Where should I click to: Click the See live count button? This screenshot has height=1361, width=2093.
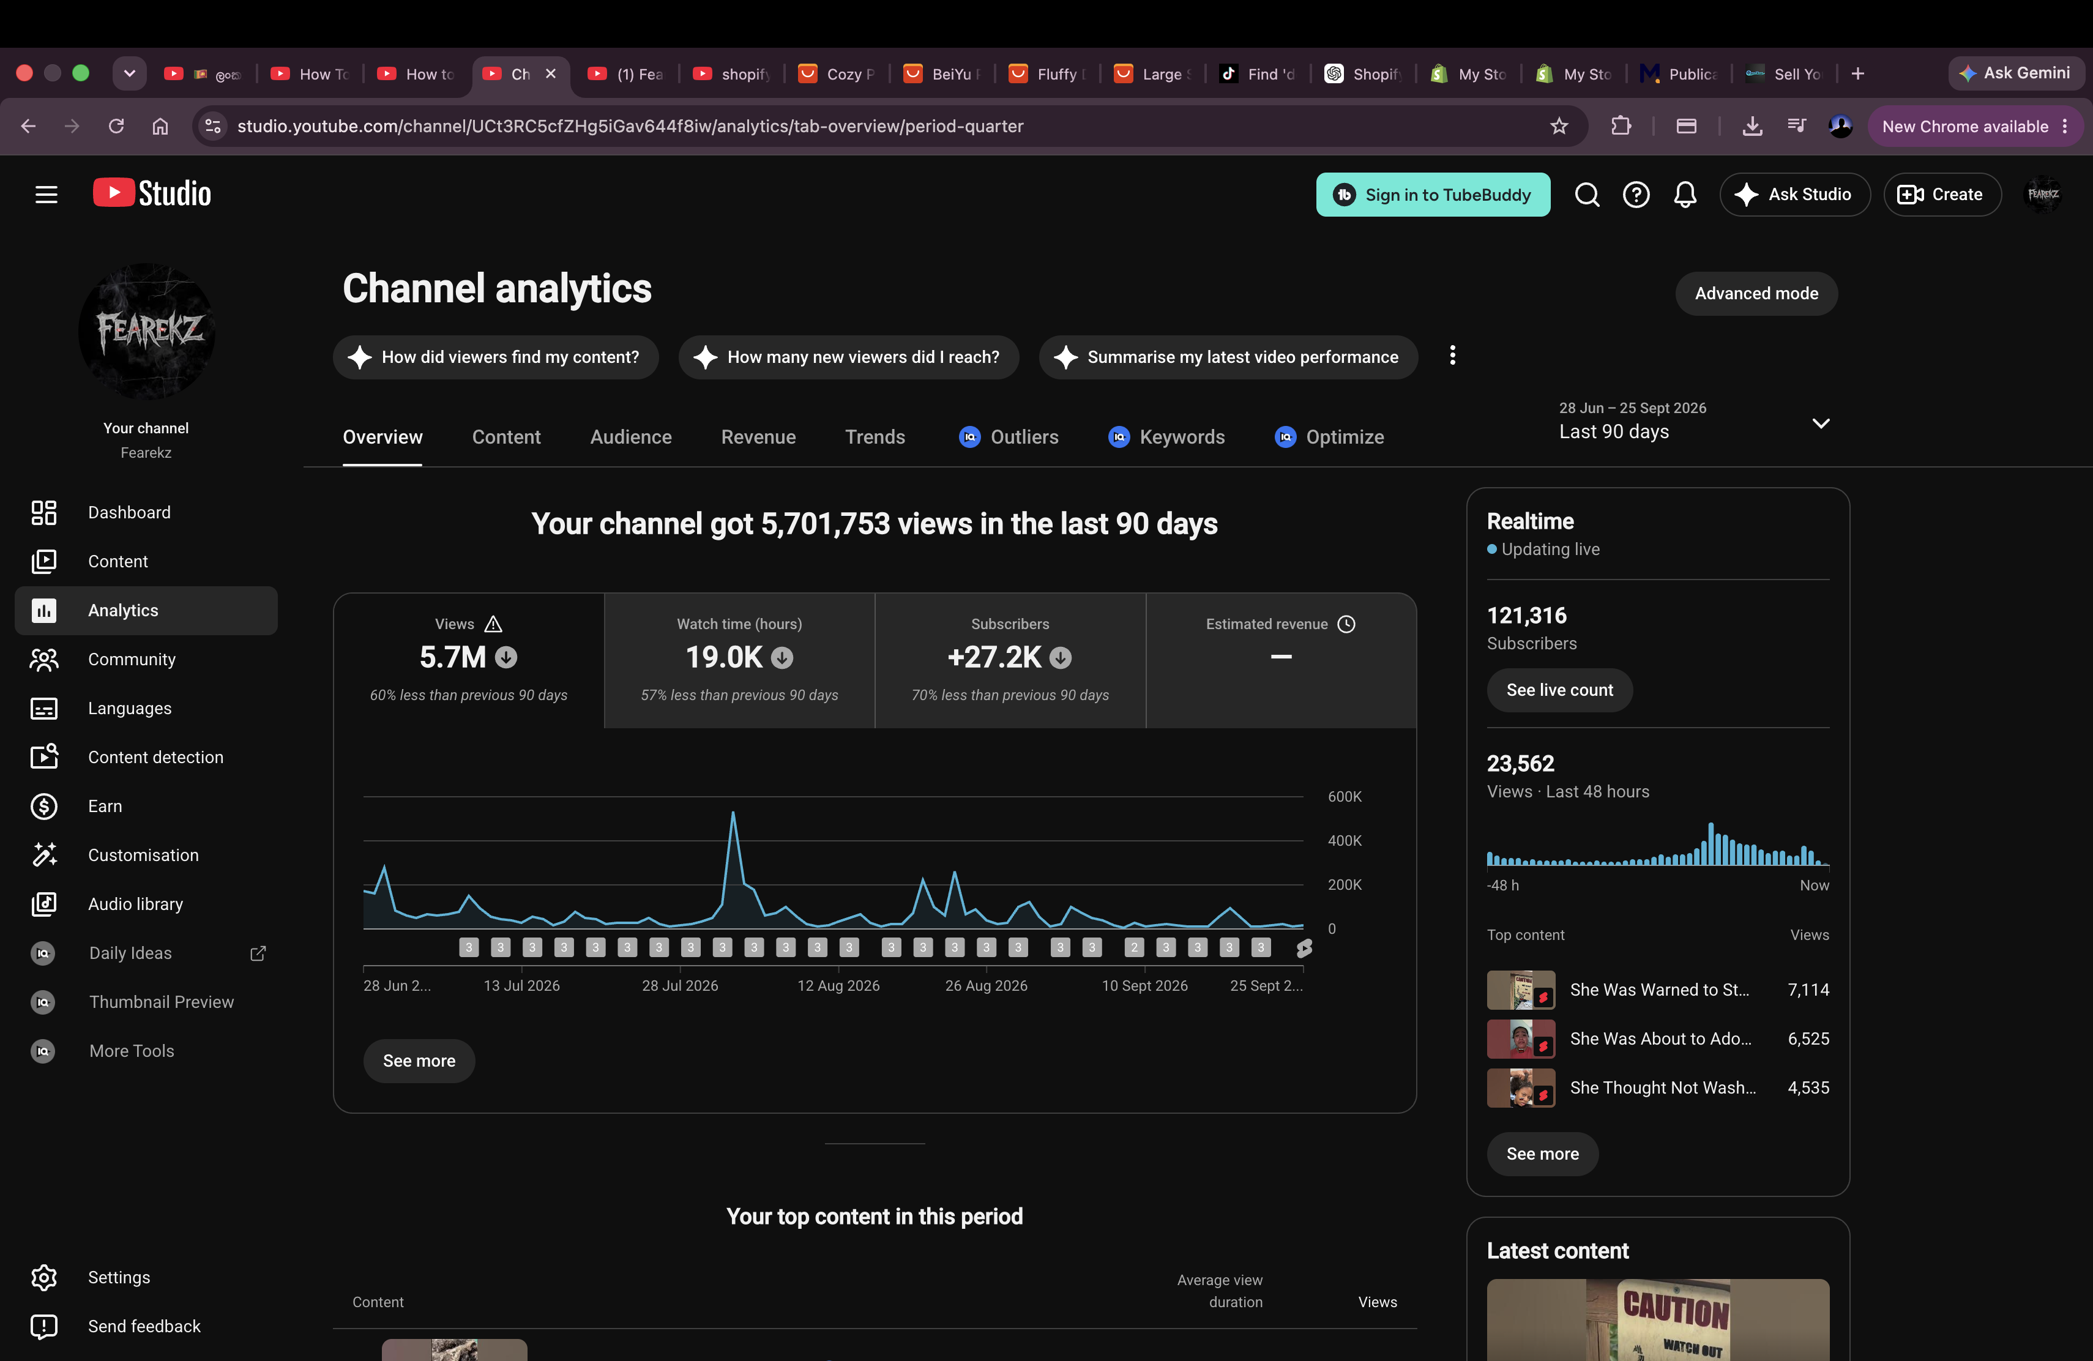pyautogui.click(x=1559, y=690)
